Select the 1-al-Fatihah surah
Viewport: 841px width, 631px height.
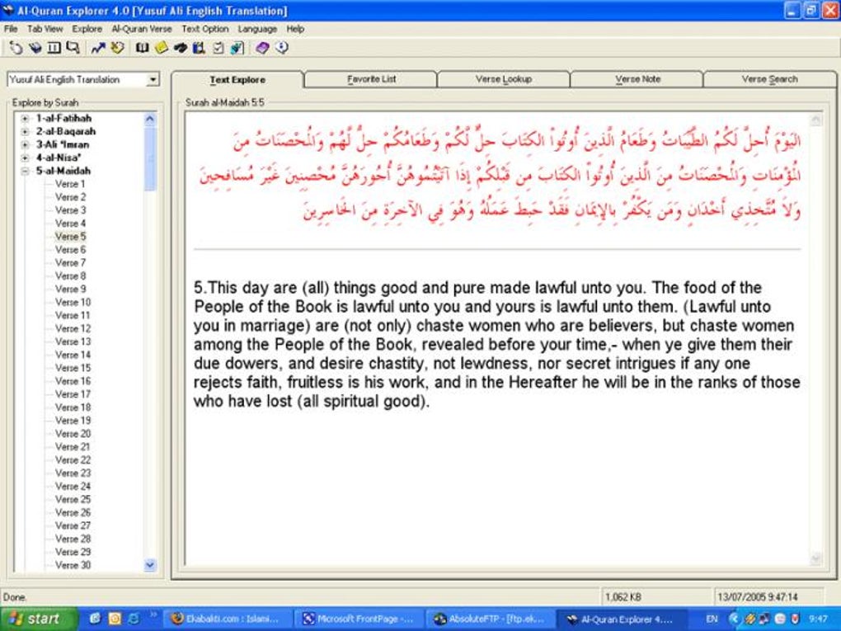pos(63,118)
